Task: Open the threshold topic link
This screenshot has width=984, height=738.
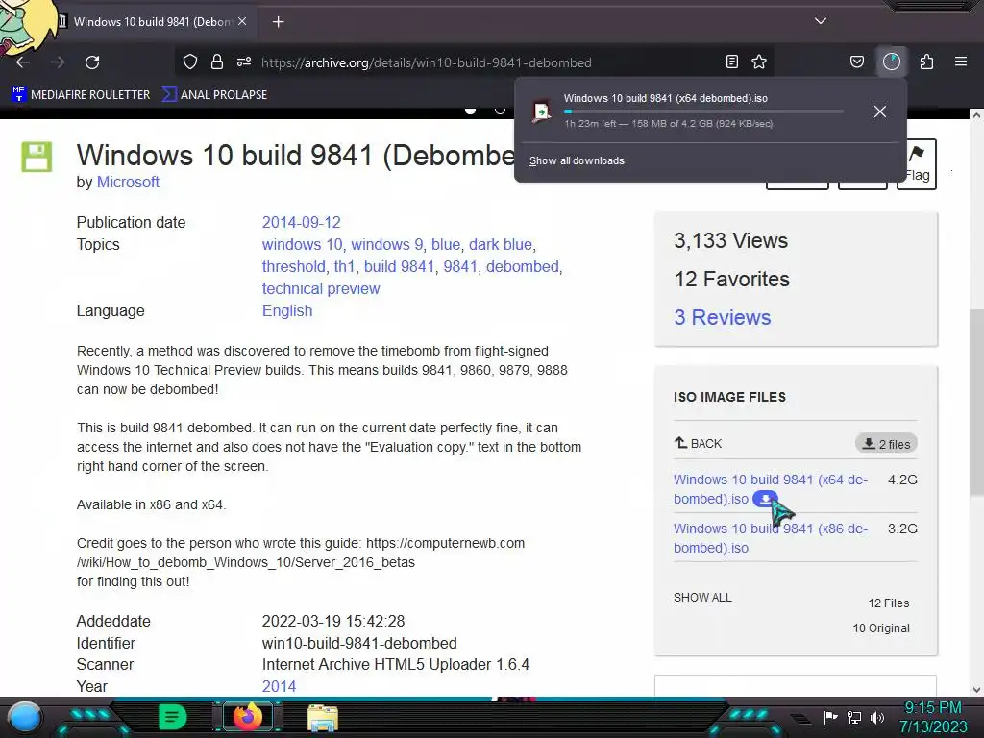Action: tap(294, 267)
